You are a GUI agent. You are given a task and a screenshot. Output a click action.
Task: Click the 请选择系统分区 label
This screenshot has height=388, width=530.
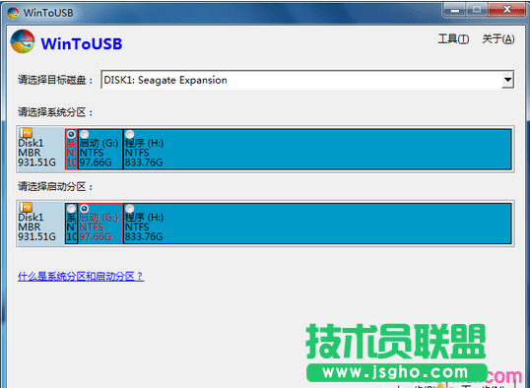[x=55, y=112]
